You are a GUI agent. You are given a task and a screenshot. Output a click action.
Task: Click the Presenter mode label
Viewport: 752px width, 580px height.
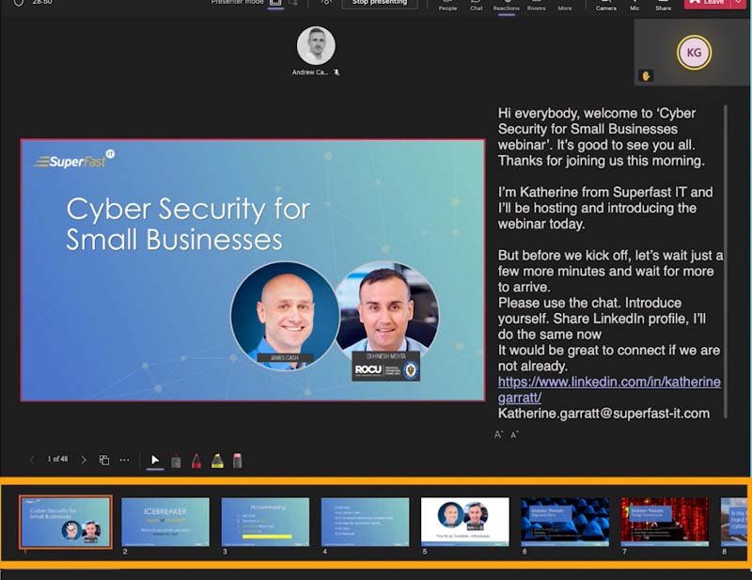(x=237, y=3)
